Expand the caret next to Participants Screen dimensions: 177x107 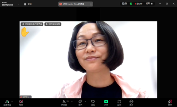(71, 101)
